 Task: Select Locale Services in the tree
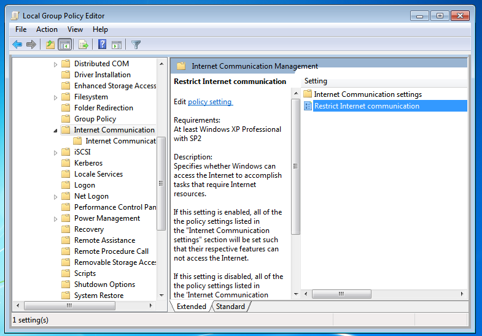[x=98, y=174]
